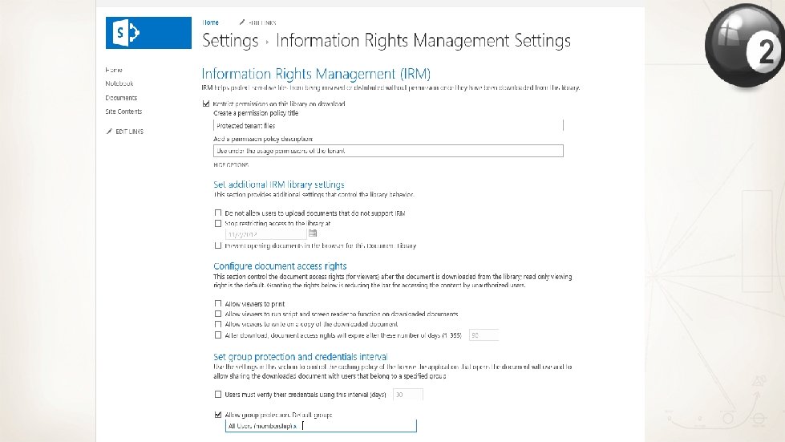Disable Allow group protection checkbox
This screenshot has height=442, width=785.
coord(218,415)
